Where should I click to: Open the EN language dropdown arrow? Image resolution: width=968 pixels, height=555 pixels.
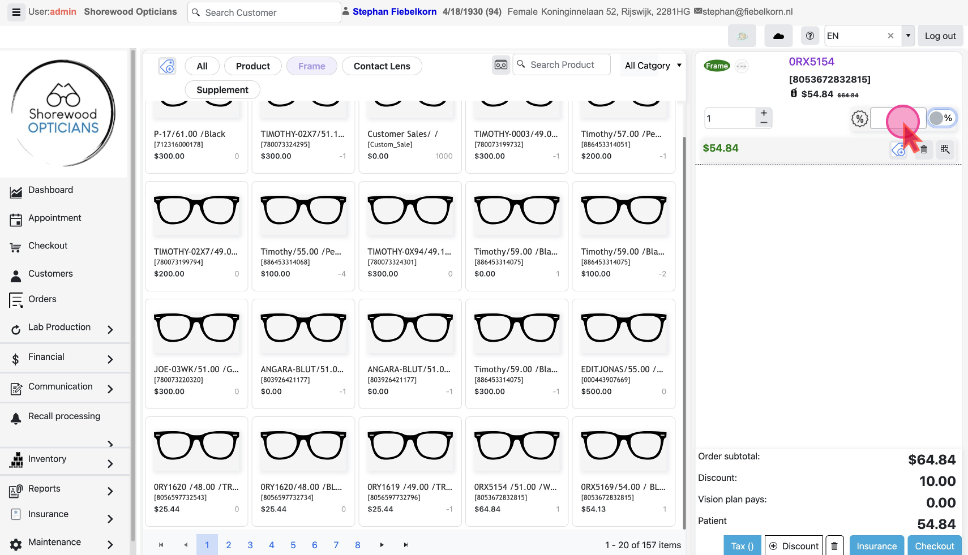click(x=908, y=36)
